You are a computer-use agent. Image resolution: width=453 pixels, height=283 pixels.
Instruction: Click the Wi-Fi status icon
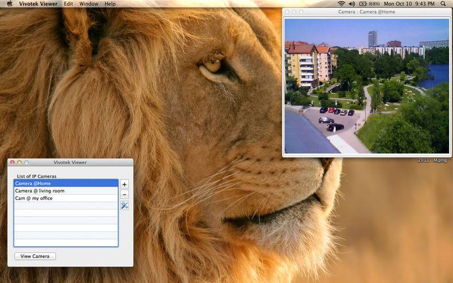pos(341,4)
